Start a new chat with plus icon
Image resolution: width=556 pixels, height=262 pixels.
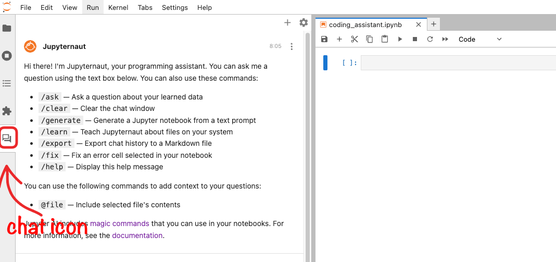[287, 22]
